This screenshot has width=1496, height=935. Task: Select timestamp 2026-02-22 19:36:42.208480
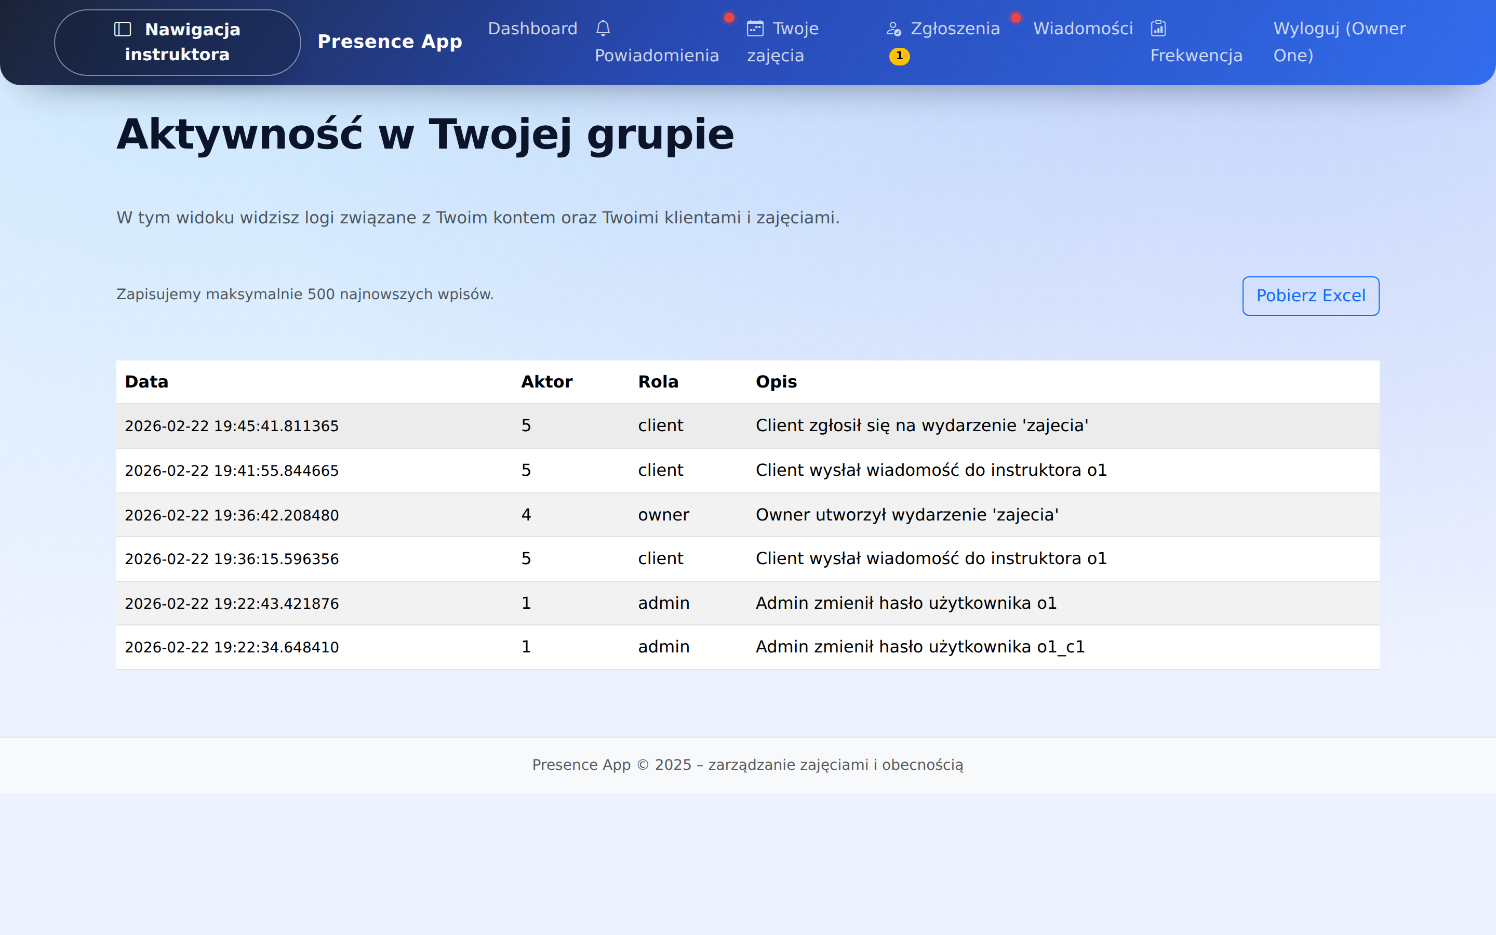click(232, 515)
